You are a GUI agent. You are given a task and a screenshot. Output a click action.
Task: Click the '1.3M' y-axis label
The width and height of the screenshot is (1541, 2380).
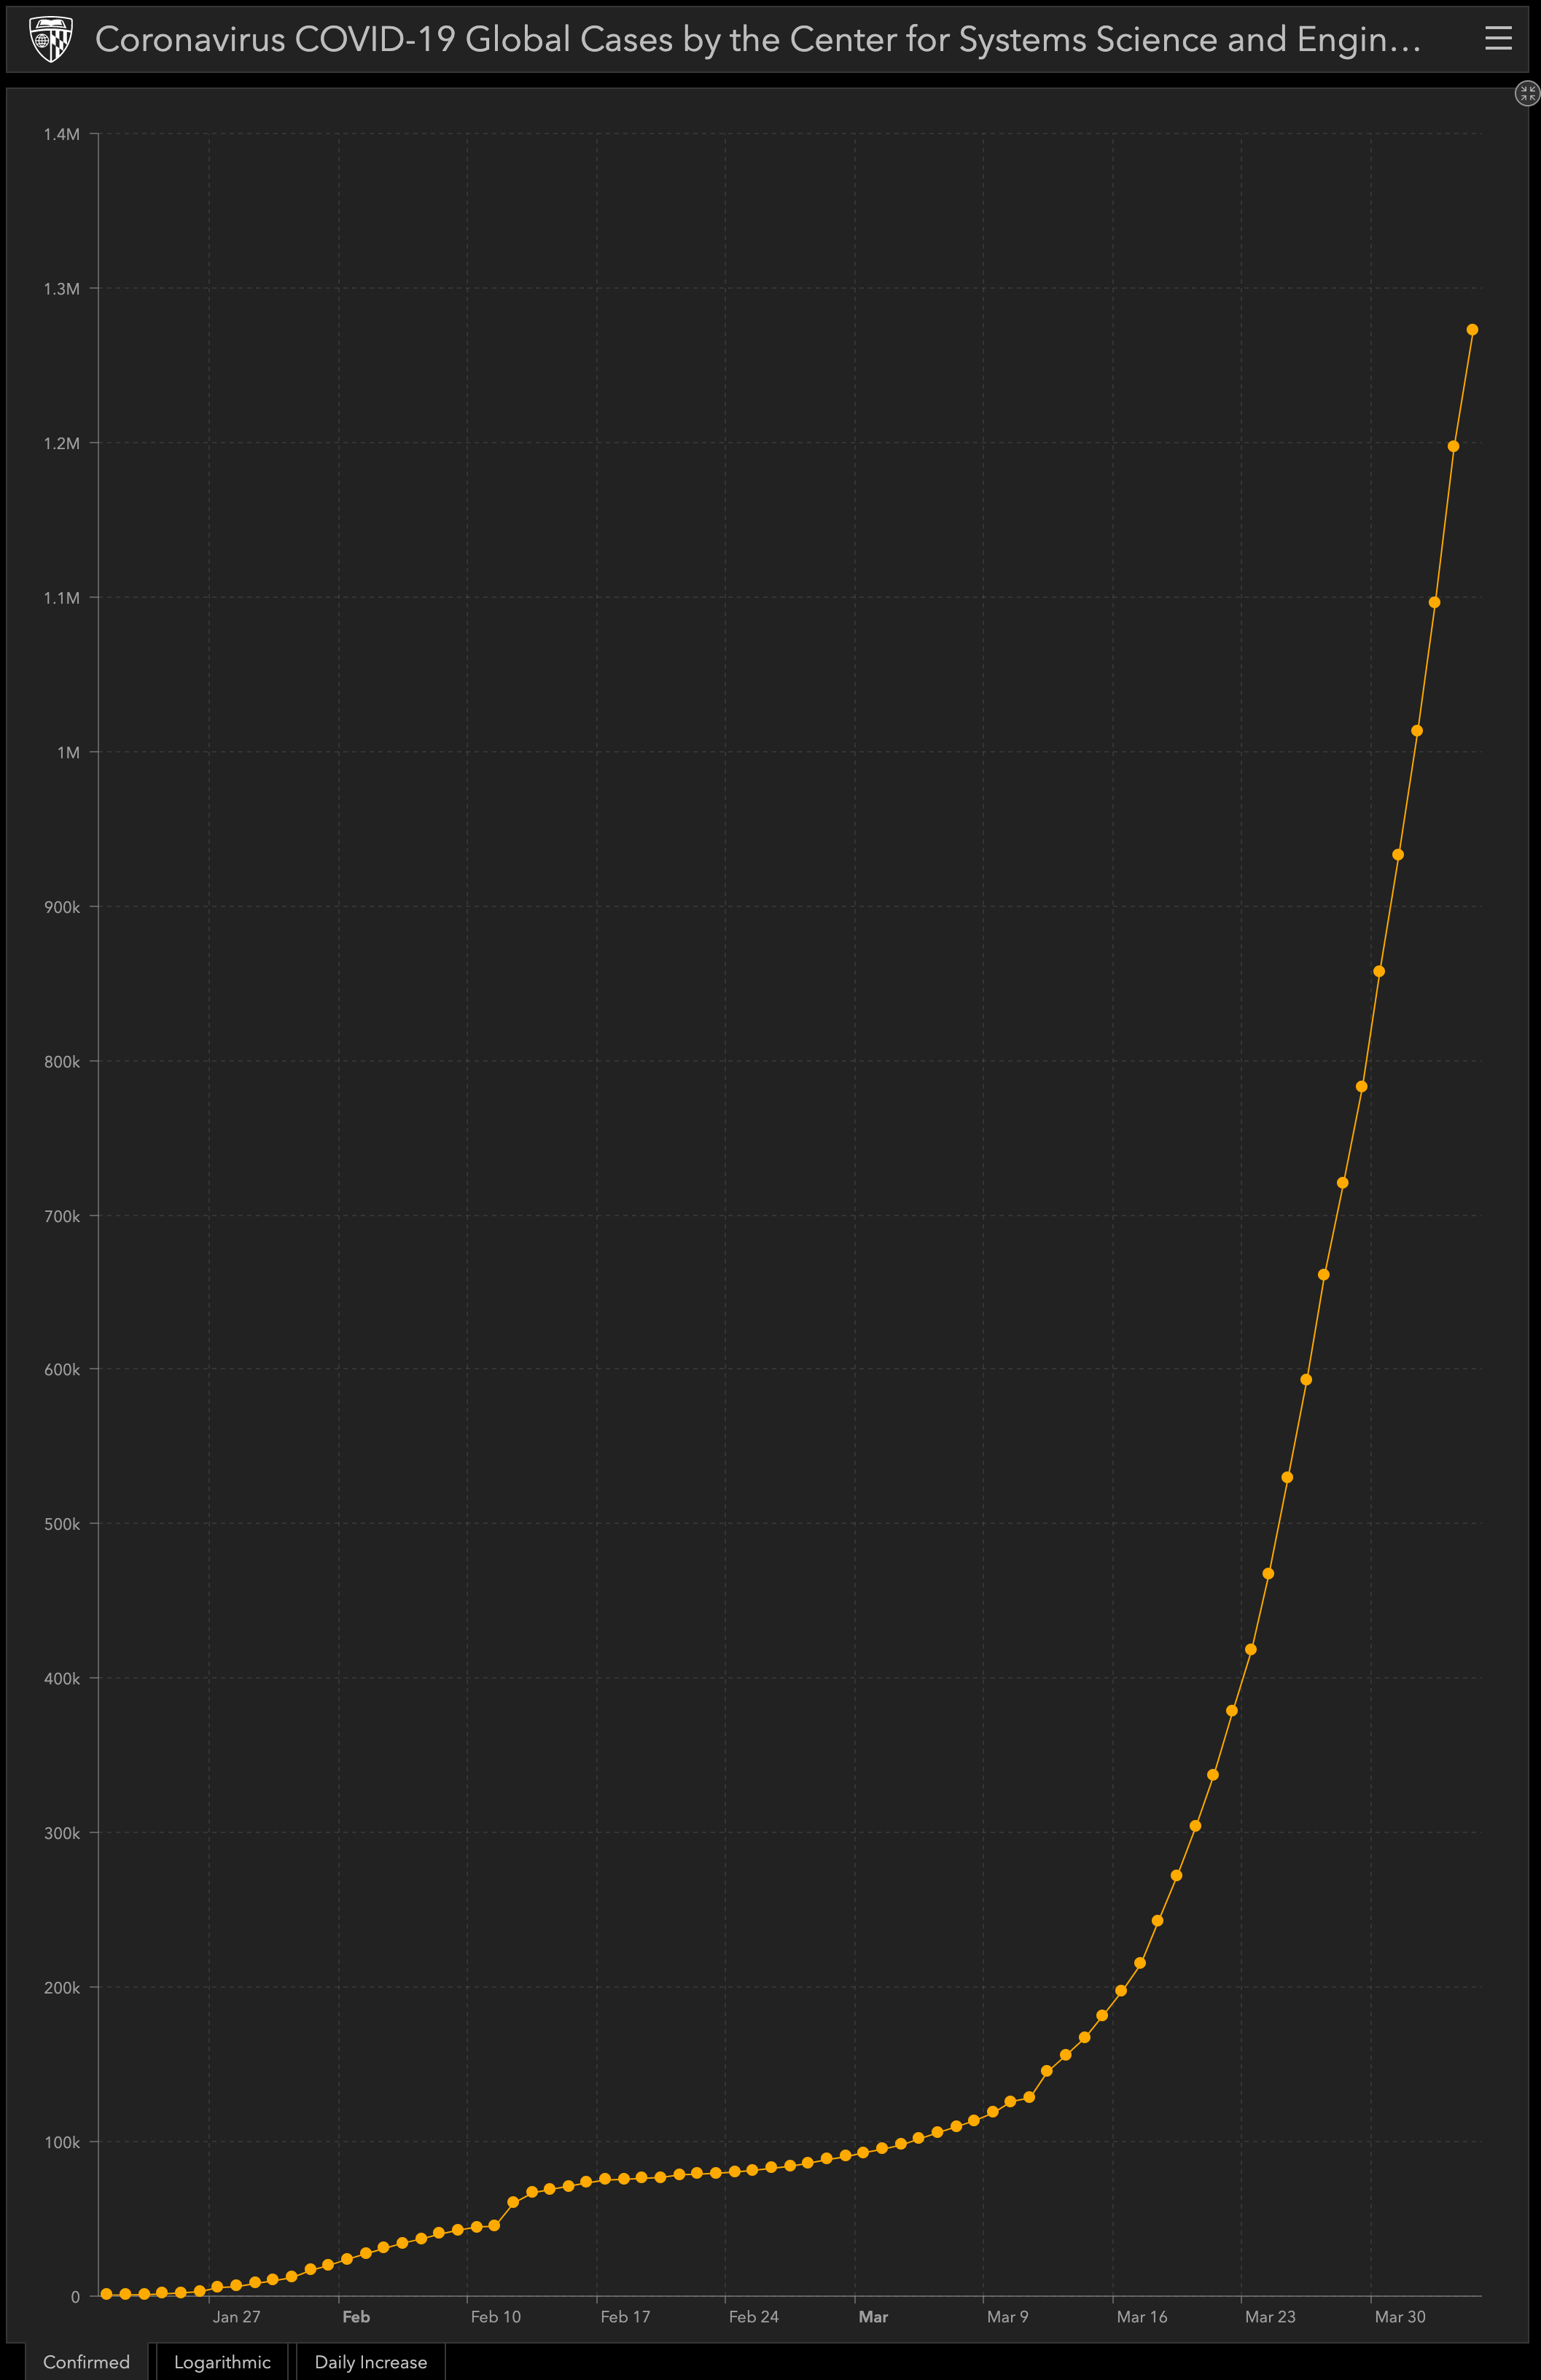pyautogui.click(x=61, y=289)
